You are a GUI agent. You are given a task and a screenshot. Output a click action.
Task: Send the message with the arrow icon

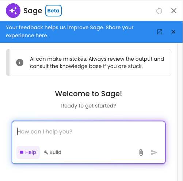tap(154, 152)
